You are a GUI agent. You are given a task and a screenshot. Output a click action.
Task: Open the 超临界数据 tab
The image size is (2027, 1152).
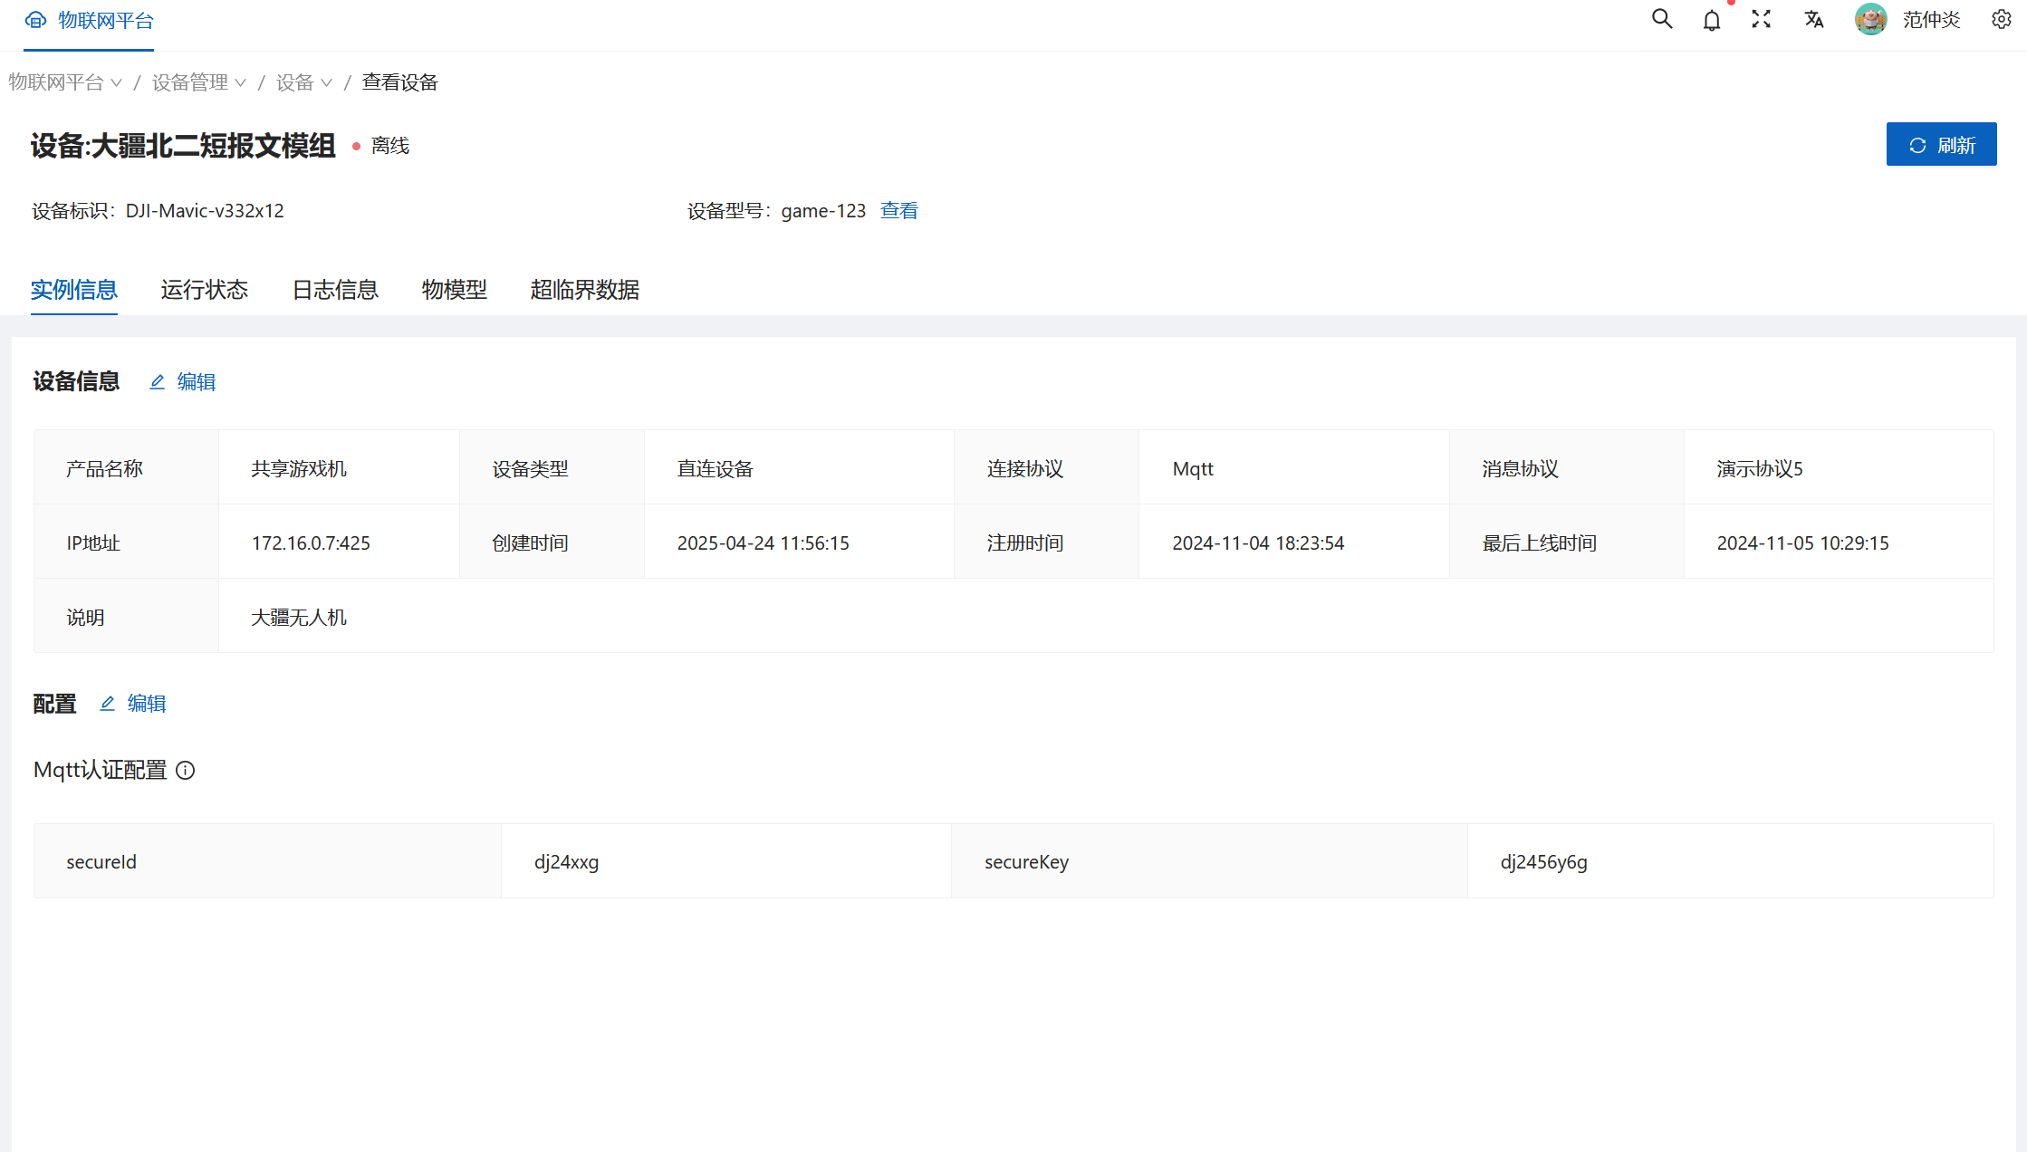click(585, 290)
